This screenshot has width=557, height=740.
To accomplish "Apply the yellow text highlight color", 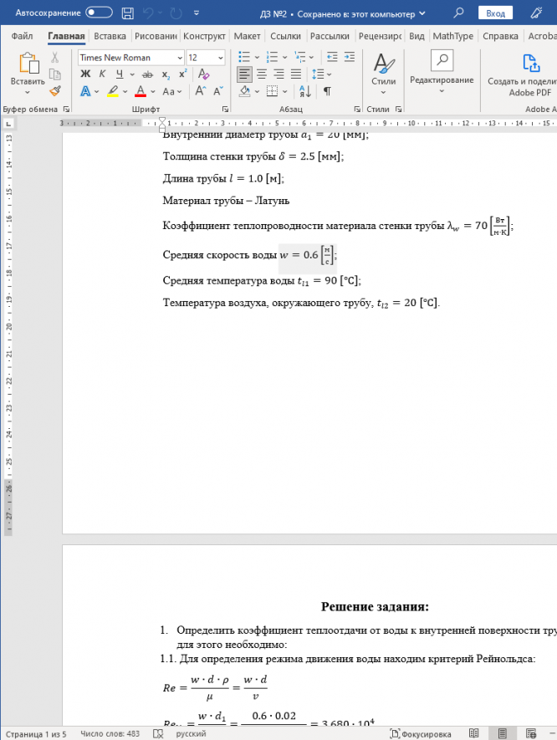I will click(x=113, y=91).
